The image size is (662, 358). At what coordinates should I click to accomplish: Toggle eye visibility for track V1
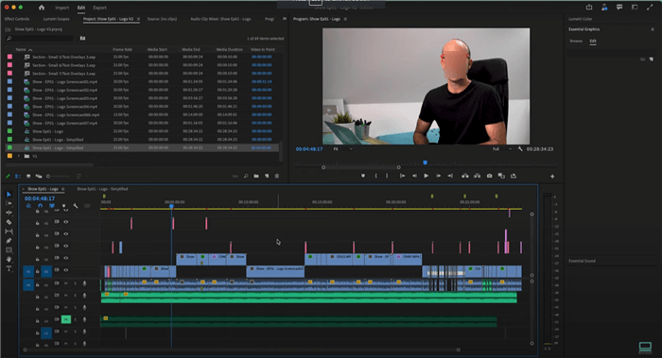(x=66, y=270)
